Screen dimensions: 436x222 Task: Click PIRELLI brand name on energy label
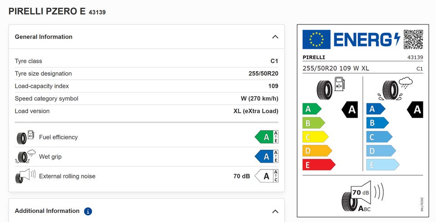click(314, 57)
